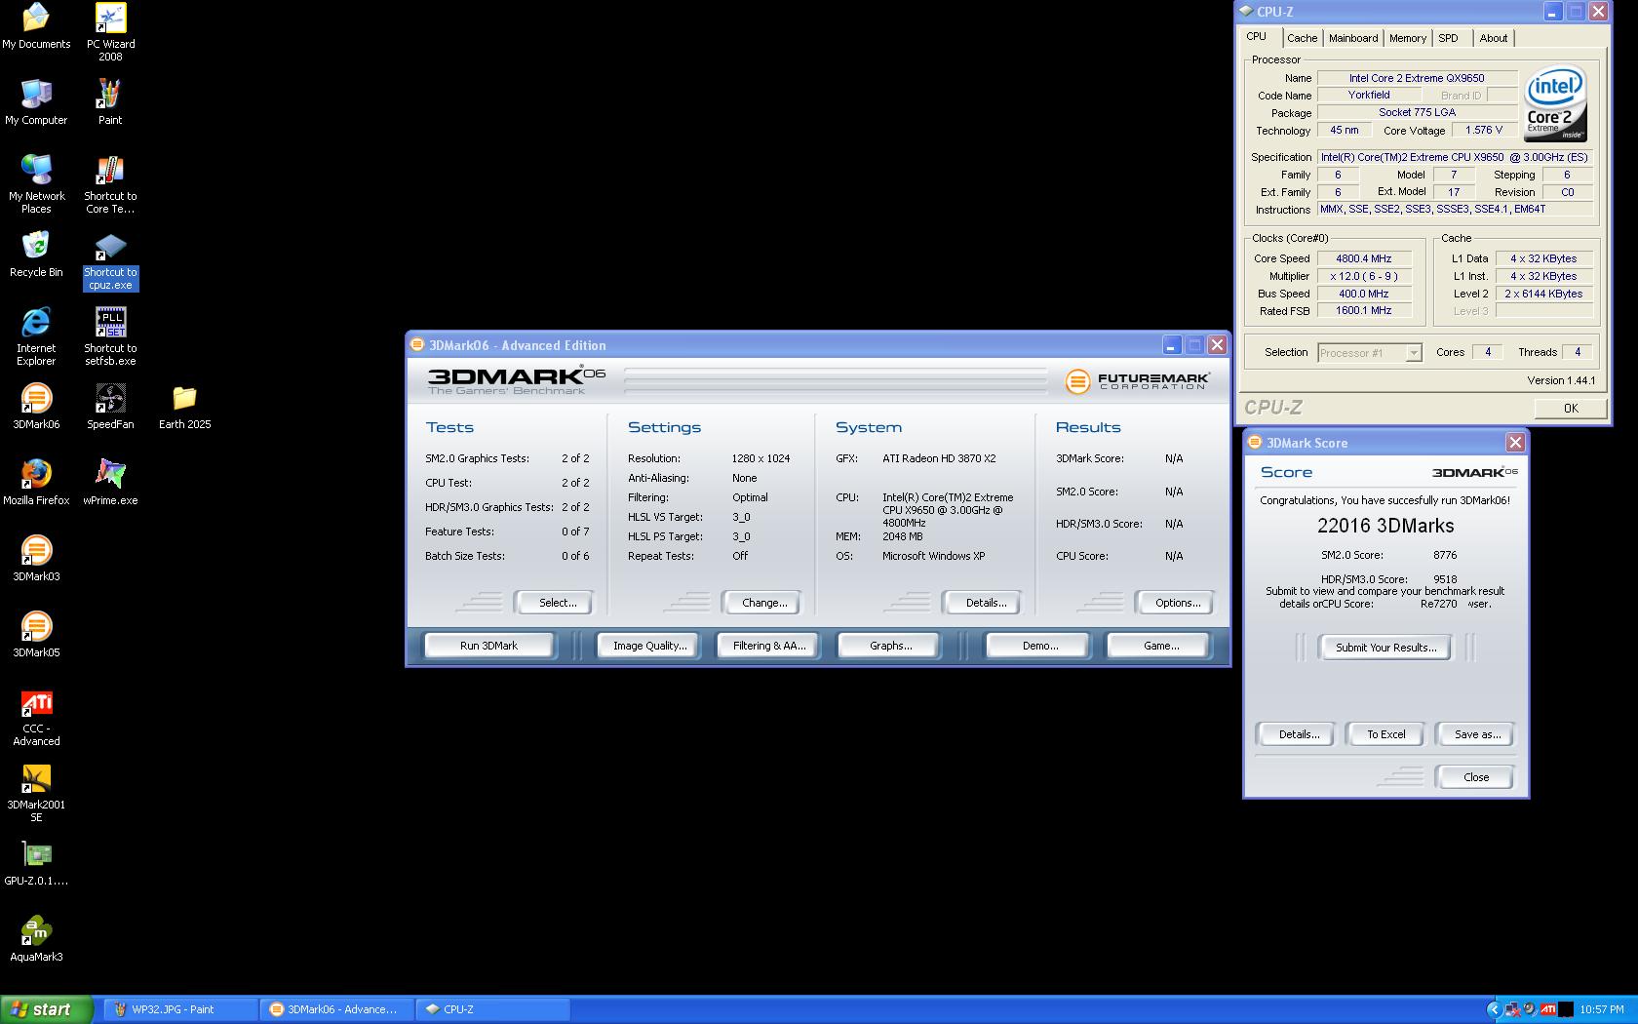The image size is (1638, 1024).
Task: Open the Recycle Bin
Action: pos(36,255)
